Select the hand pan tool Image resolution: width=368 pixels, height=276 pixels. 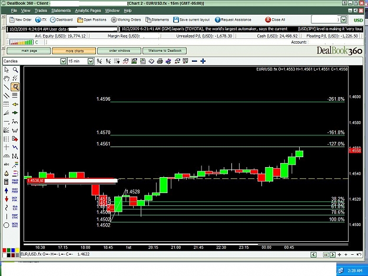[x=6, y=78]
